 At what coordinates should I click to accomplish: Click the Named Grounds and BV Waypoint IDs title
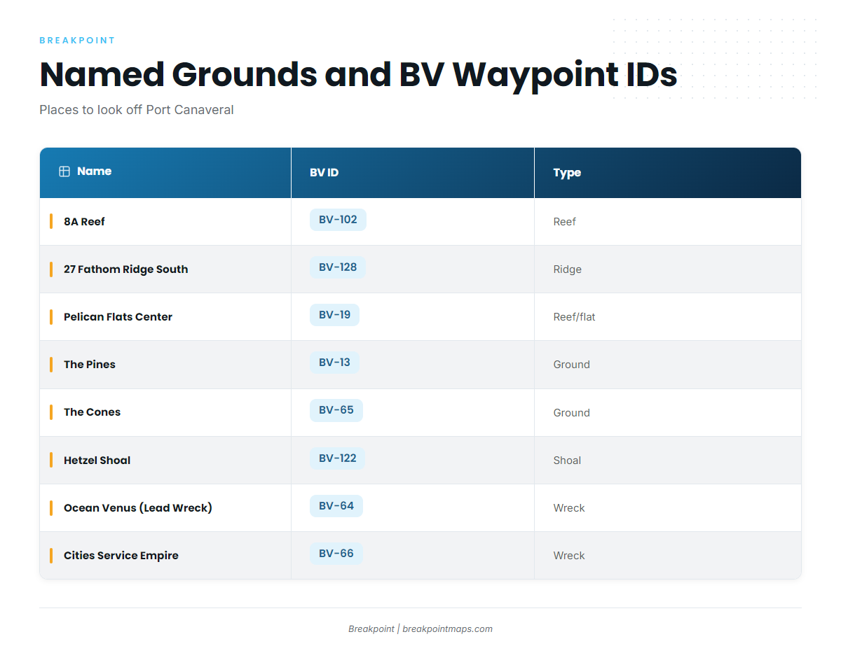click(358, 74)
